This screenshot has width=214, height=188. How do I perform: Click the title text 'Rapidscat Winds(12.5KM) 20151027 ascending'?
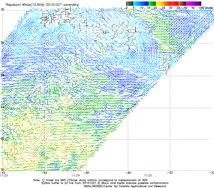(42, 5)
